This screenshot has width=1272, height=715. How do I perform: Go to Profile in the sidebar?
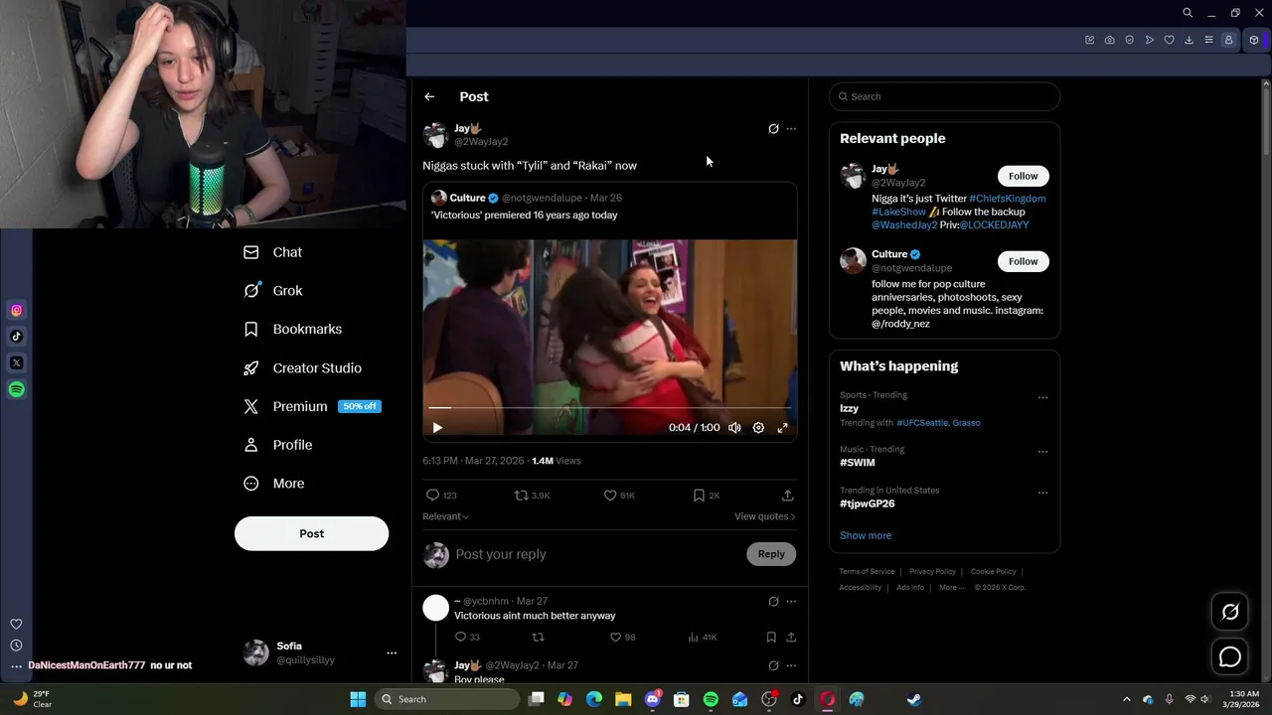(278, 445)
